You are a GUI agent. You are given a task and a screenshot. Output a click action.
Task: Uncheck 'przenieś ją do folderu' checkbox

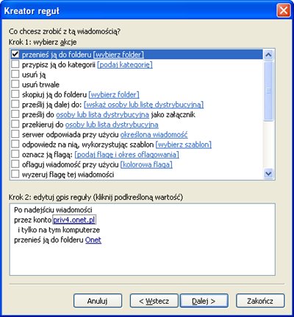click(15, 54)
